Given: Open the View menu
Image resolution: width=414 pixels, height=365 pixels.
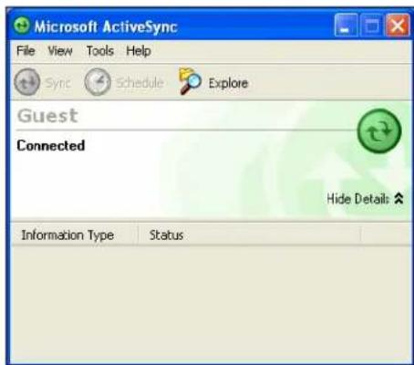Looking at the screenshot, I should coord(60,50).
